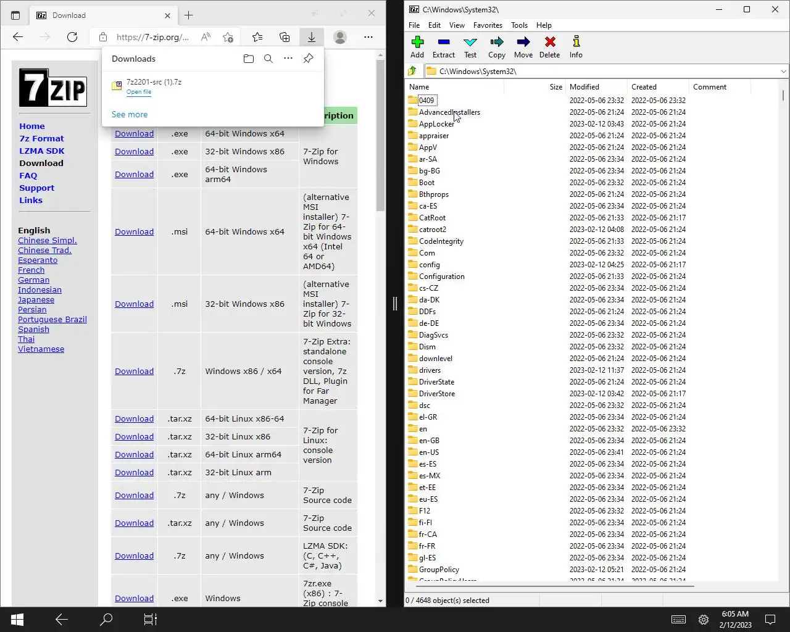This screenshot has height=632, width=790.
Task: Open the View menu in 7-Zip
Action: pyautogui.click(x=457, y=25)
